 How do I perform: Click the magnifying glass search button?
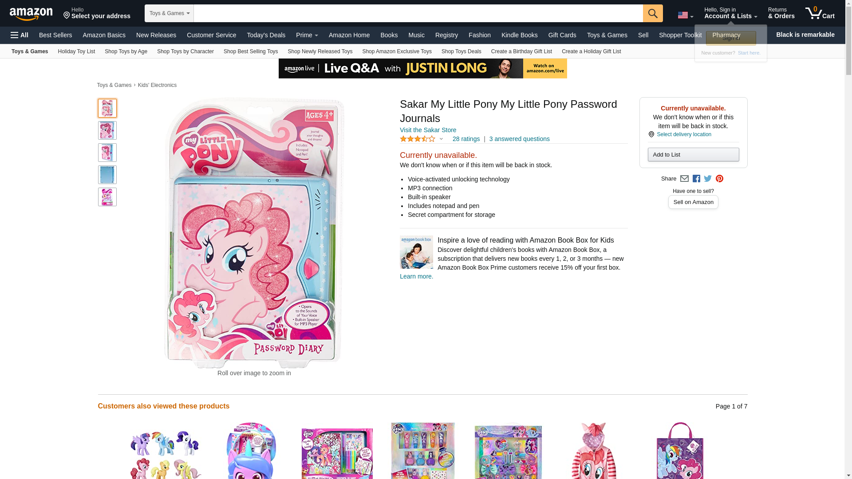pos(653,13)
